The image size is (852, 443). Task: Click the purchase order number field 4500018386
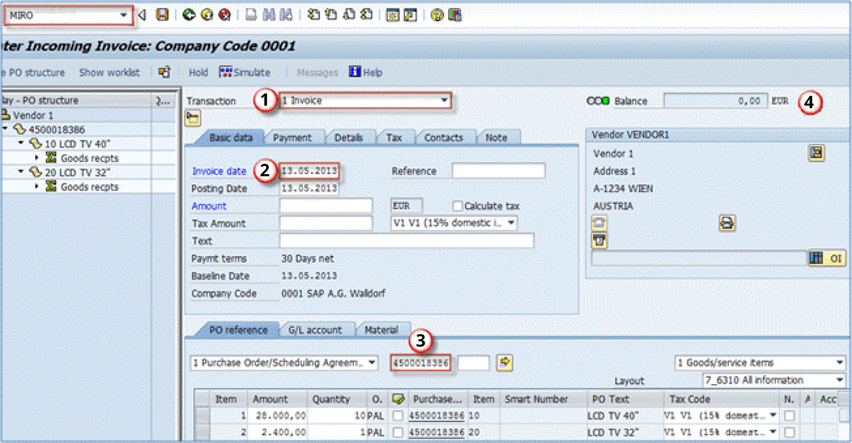(421, 363)
